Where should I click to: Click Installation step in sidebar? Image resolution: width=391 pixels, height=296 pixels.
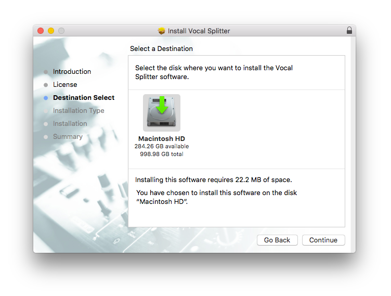(x=70, y=123)
